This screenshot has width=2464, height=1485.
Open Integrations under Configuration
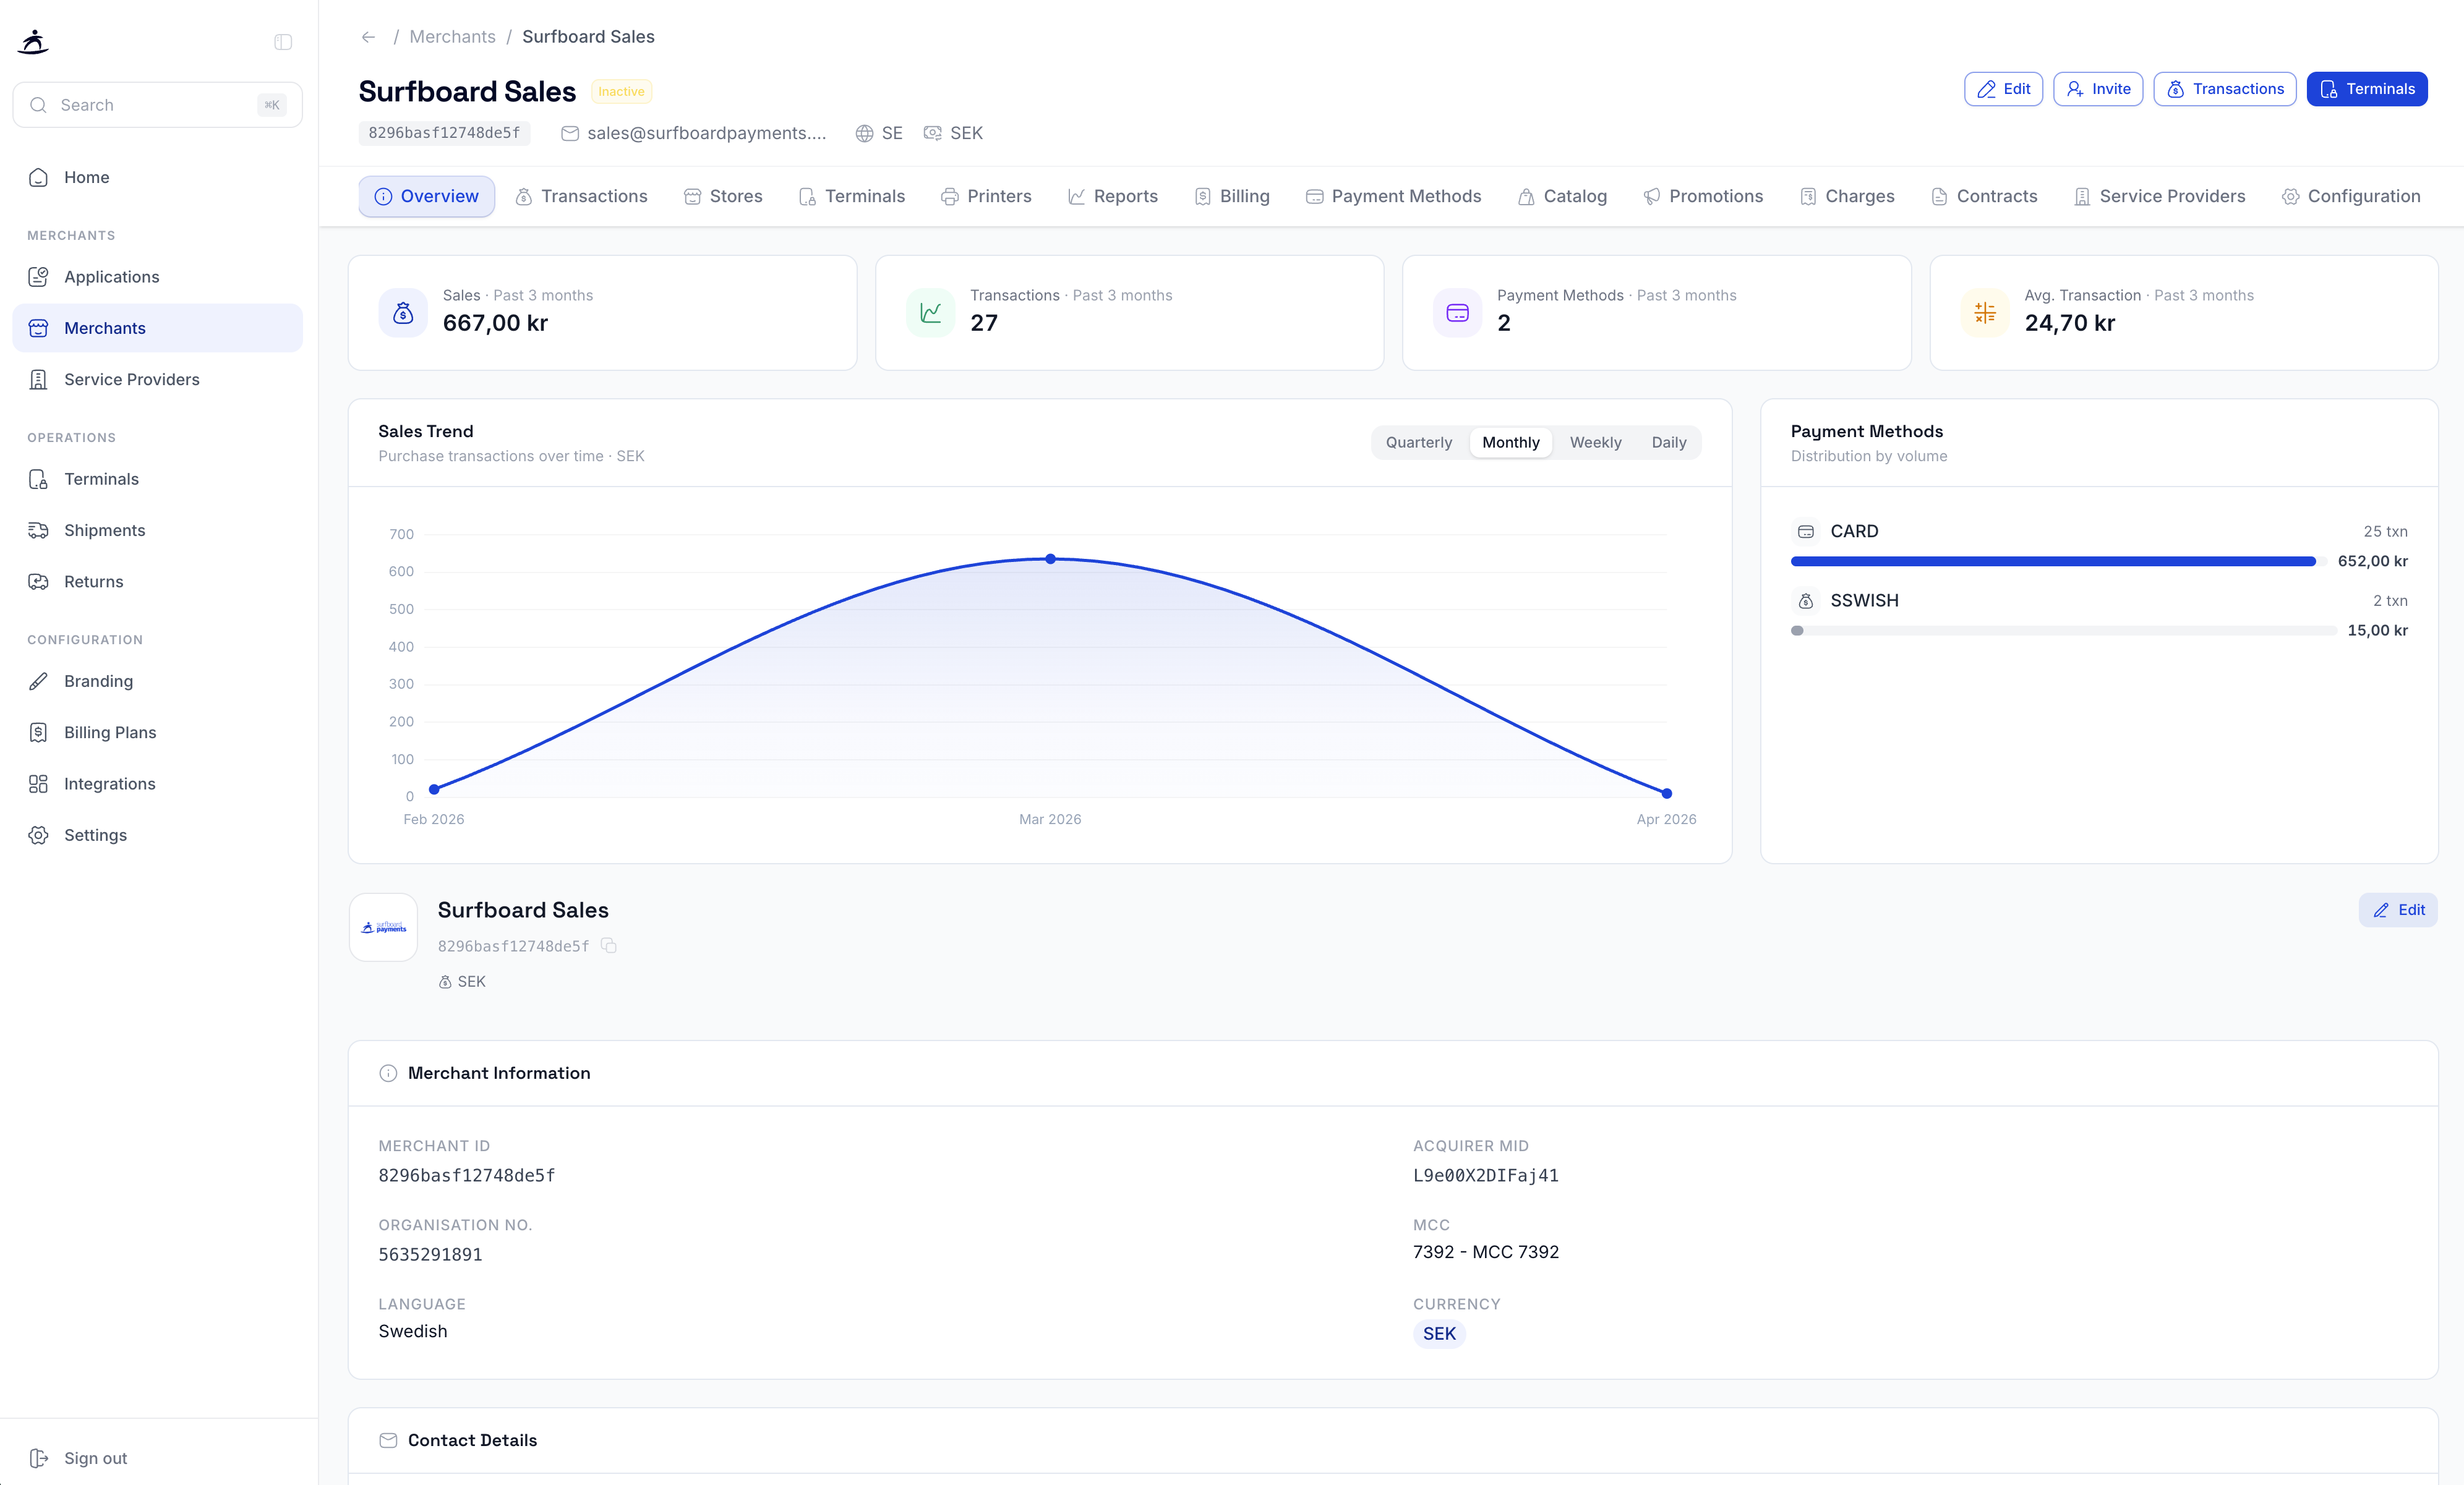coord(110,783)
